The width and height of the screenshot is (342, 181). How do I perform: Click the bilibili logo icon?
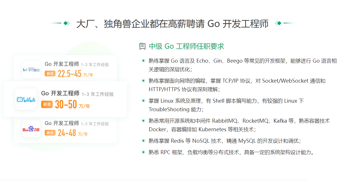tap(26, 100)
